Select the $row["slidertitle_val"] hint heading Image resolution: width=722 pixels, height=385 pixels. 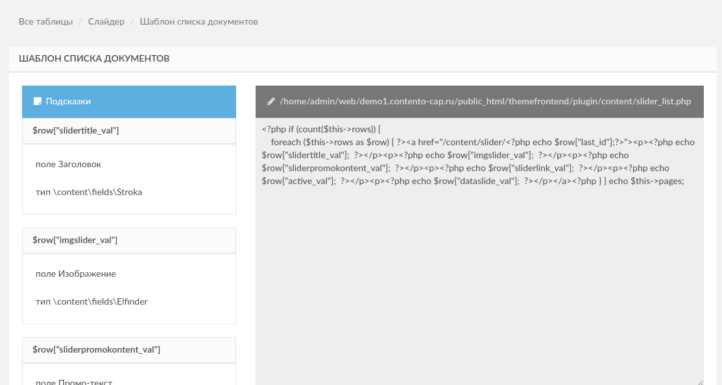tap(75, 131)
